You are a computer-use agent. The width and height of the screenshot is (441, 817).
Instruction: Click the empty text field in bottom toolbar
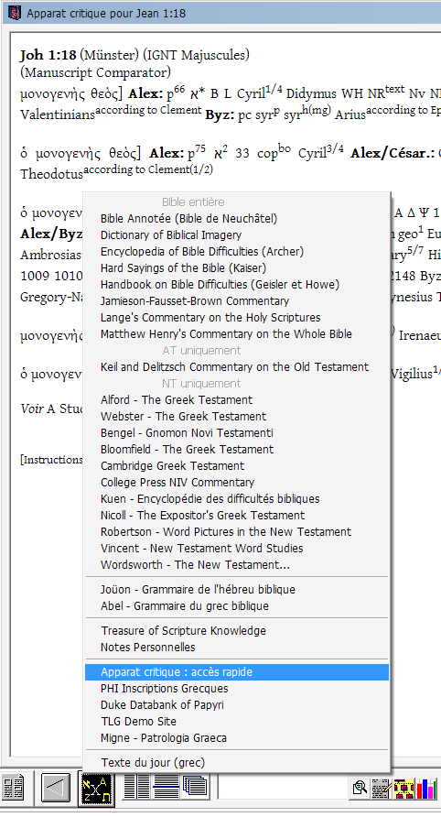click(283, 786)
